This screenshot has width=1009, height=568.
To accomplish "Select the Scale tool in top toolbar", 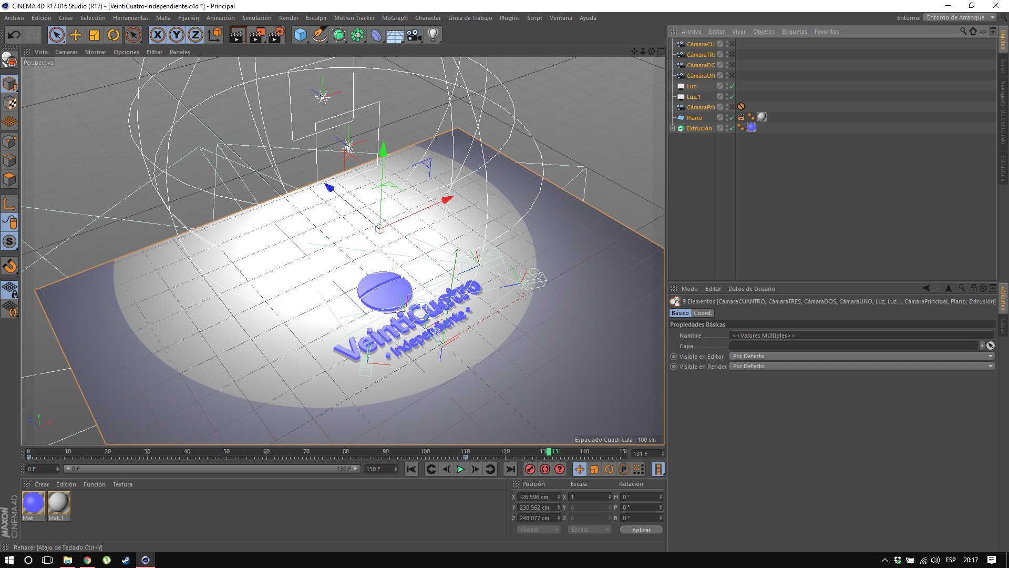I will (95, 35).
